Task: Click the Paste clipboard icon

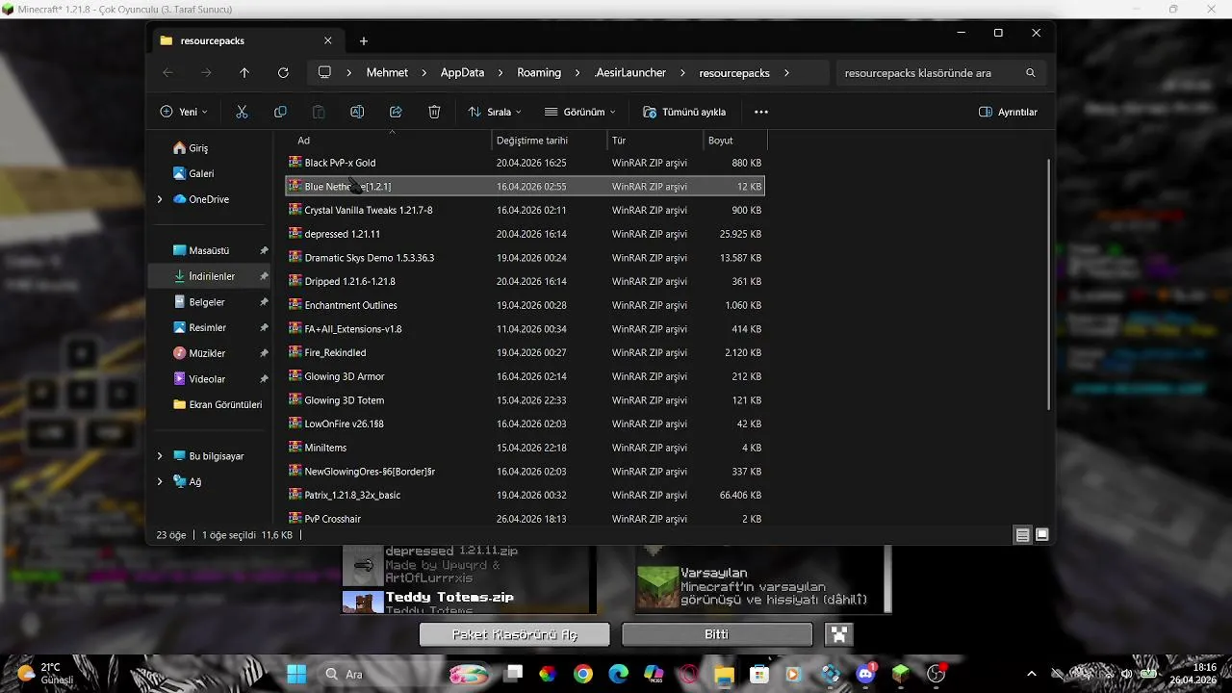Action: (319, 112)
